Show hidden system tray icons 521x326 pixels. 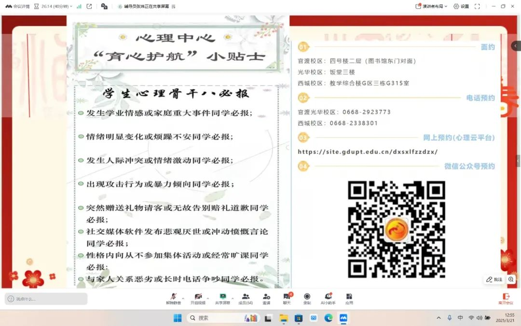pyautogui.click(x=439, y=318)
